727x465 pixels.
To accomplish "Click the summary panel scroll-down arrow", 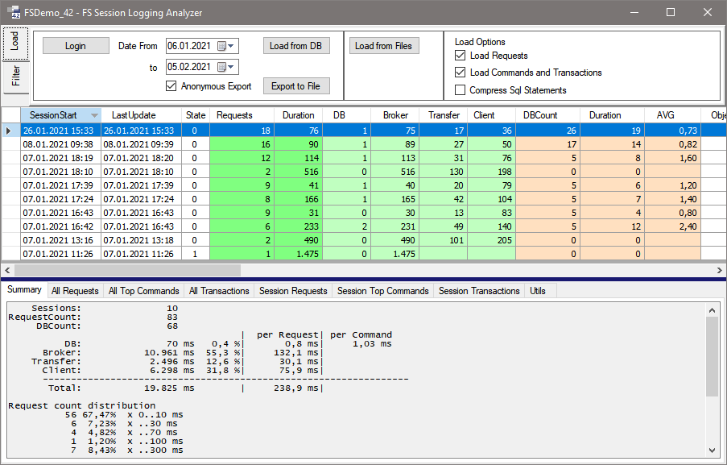I will point(713,450).
